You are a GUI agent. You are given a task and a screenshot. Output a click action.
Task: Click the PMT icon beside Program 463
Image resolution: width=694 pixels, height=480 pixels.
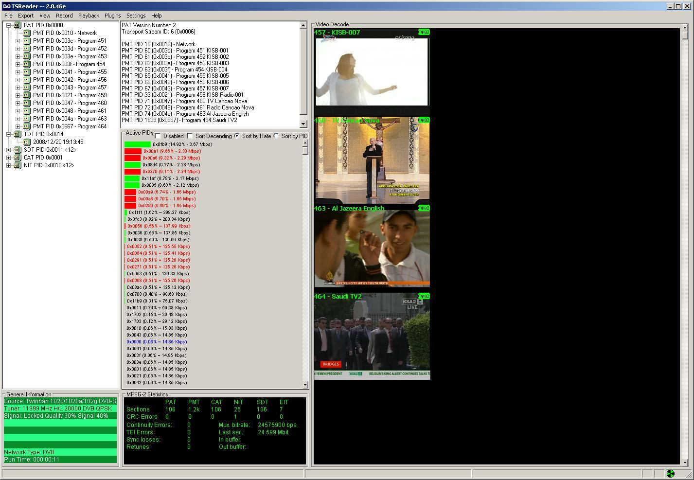[27, 119]
